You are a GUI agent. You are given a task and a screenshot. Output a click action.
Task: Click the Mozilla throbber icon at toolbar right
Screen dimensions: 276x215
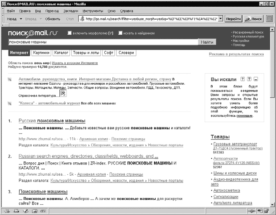(269, 19)
